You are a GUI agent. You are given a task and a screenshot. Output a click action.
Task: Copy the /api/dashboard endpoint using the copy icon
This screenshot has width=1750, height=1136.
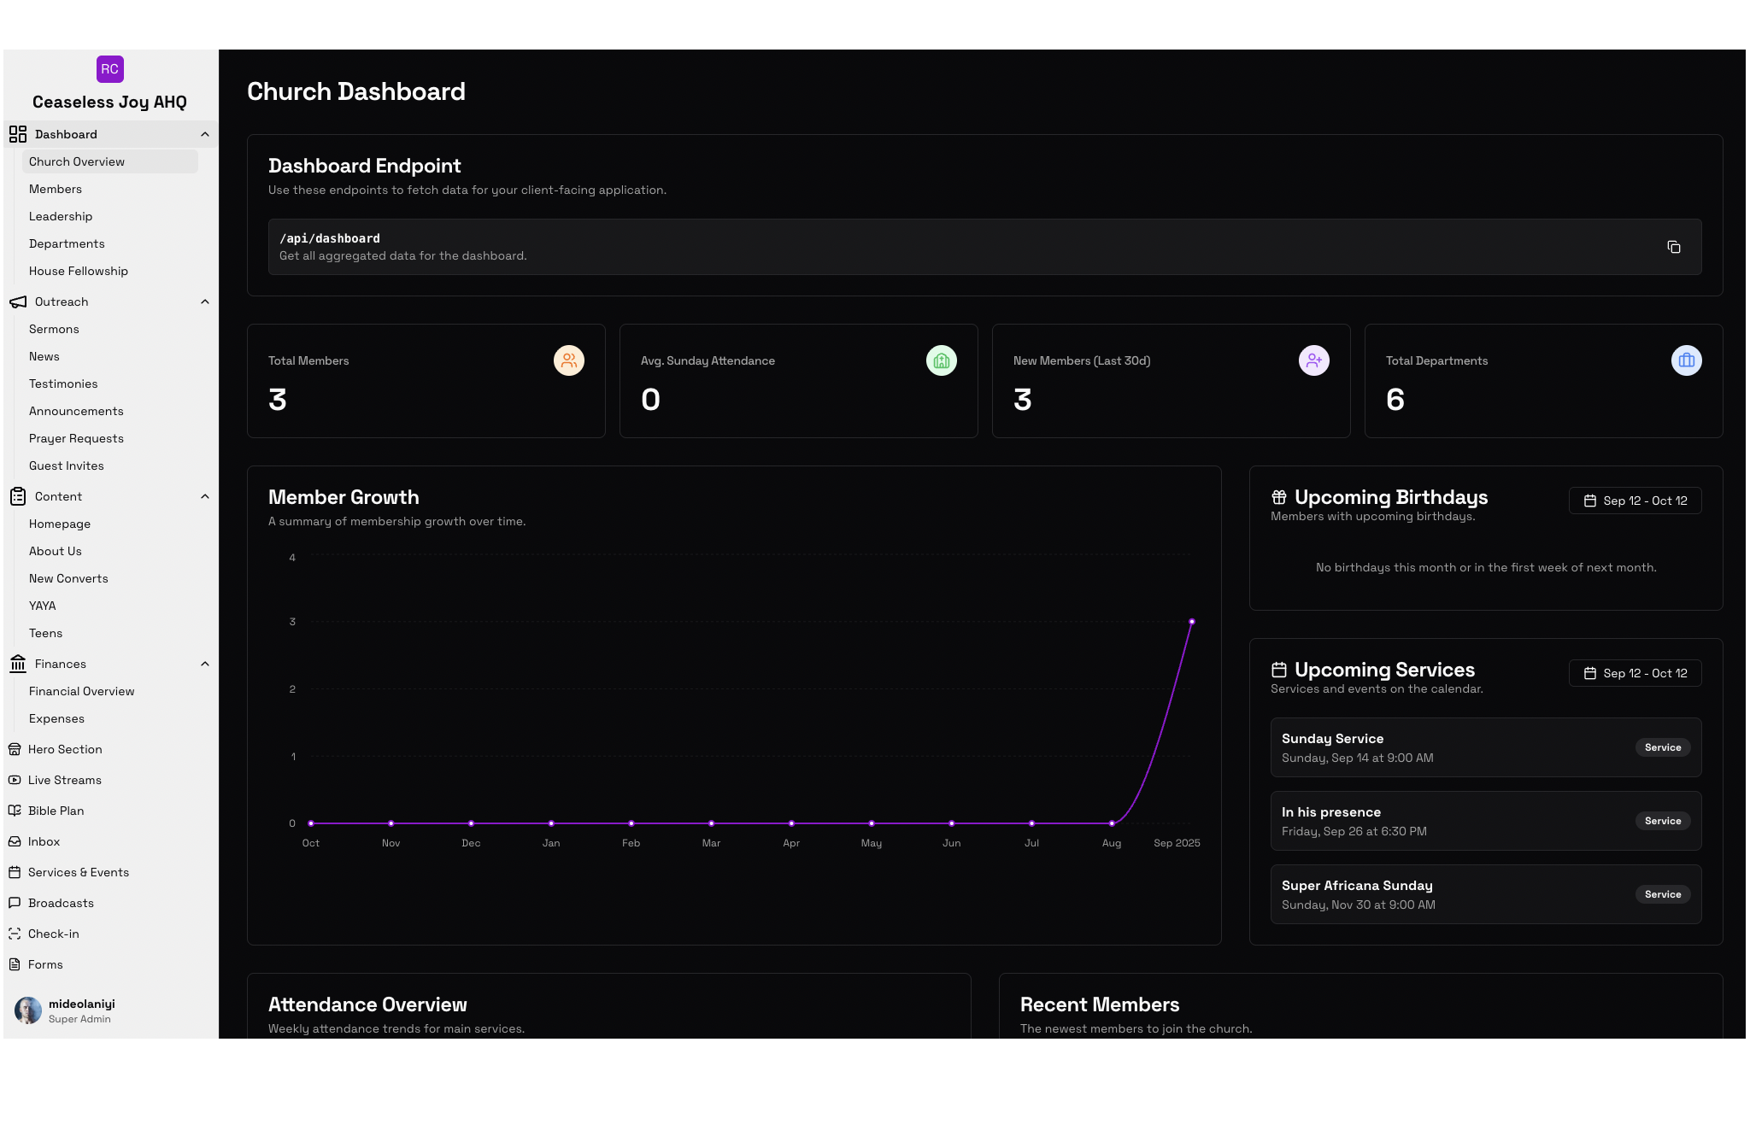coord(1673,246)
